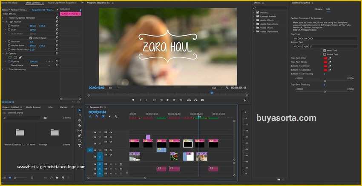Open Timeline display settings wrench

click(x=116, y=117)
